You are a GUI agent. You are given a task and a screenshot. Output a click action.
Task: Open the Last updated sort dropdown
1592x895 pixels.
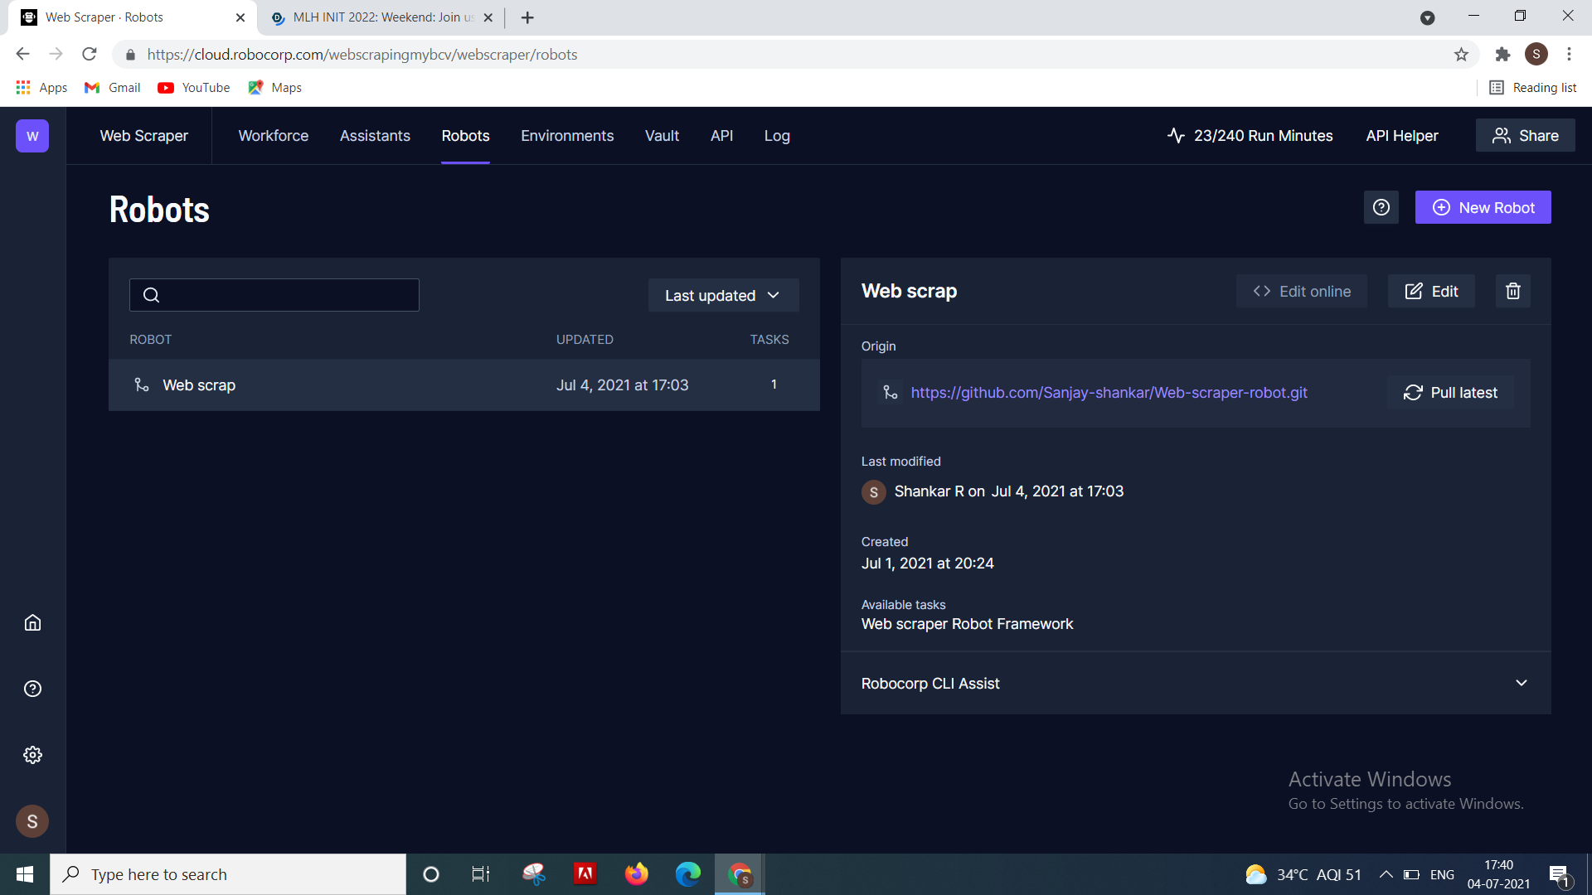723,295
